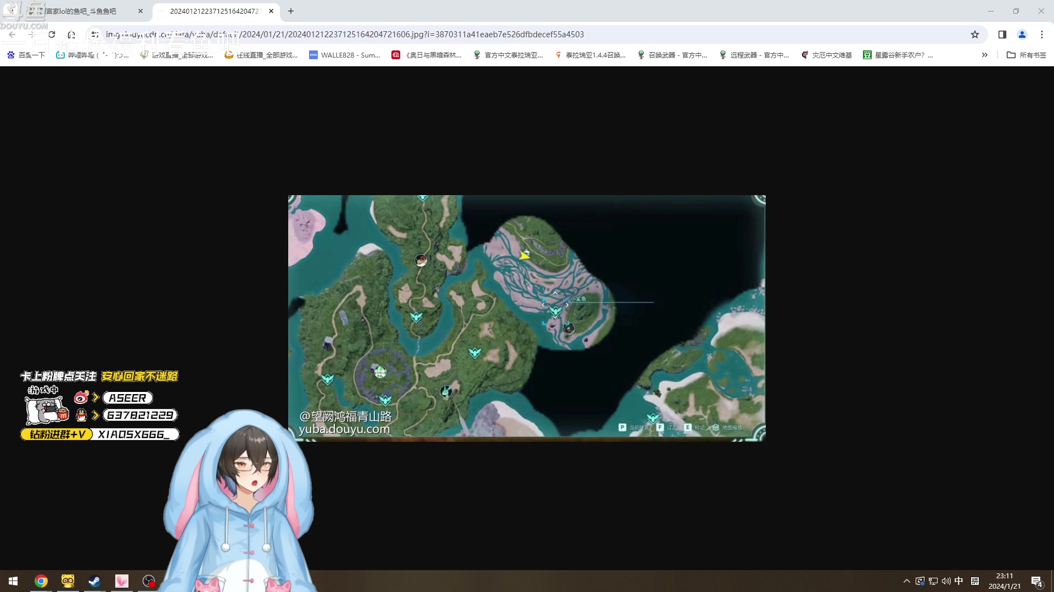Screen dimensions: 1054x592
Task: Open the IME keyboard grid icon
Action: click(x=975, y=581)
